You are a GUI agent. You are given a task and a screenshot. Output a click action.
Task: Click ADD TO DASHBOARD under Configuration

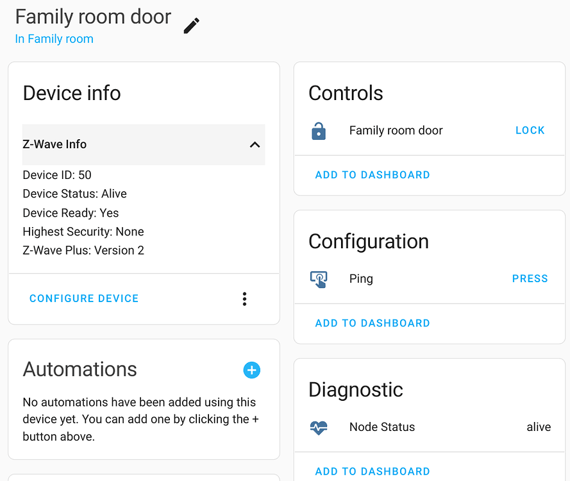[x=372, y=323]
